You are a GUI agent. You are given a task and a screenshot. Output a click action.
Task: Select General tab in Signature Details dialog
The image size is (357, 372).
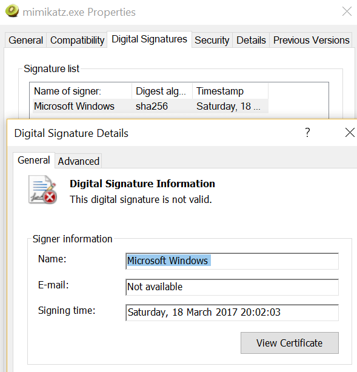click(x=34, y=160)
